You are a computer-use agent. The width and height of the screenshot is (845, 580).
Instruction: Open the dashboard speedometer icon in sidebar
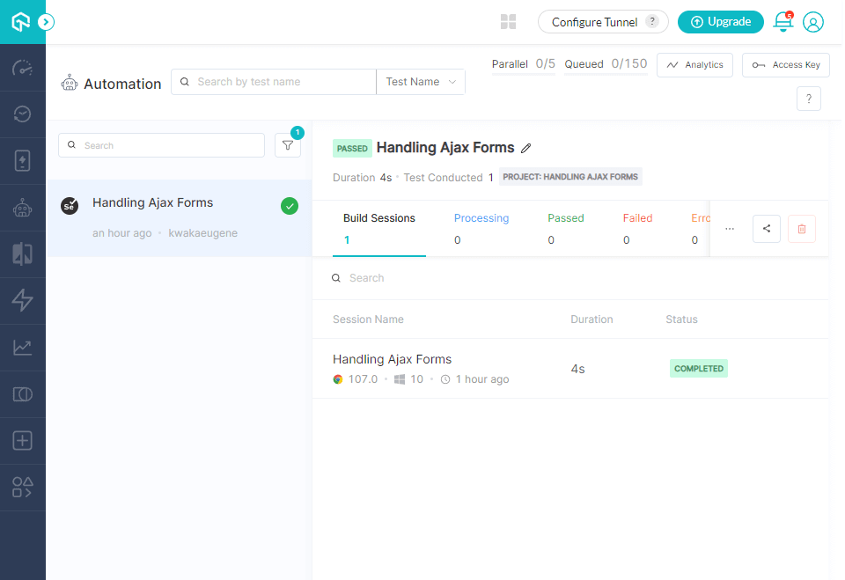click(x=23, y=68)
